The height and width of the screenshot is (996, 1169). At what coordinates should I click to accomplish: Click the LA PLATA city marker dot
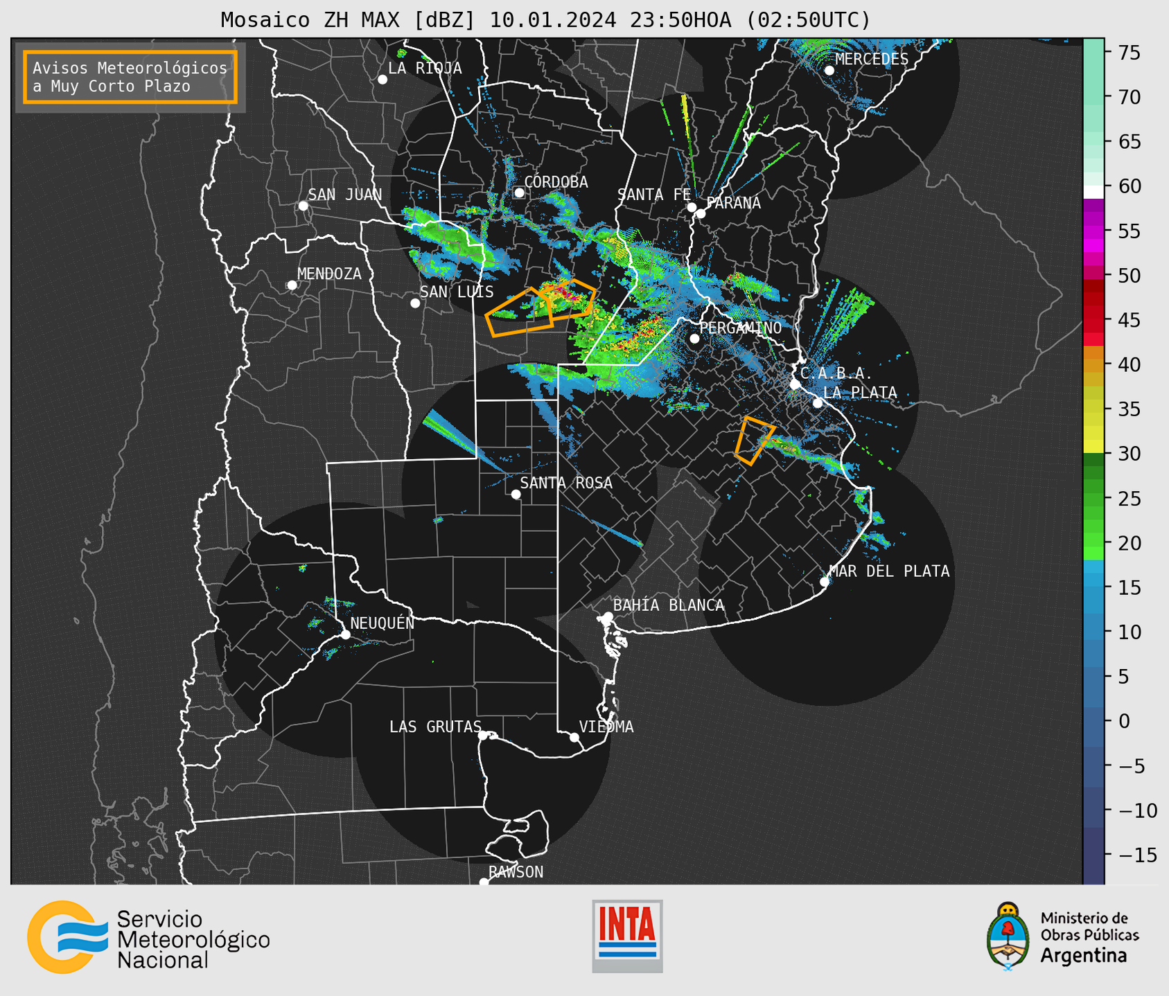pos(818,403)
